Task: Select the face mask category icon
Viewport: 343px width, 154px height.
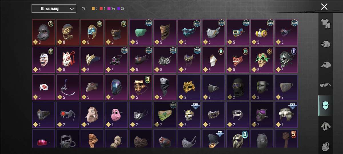Action: (x=325, y=106)
